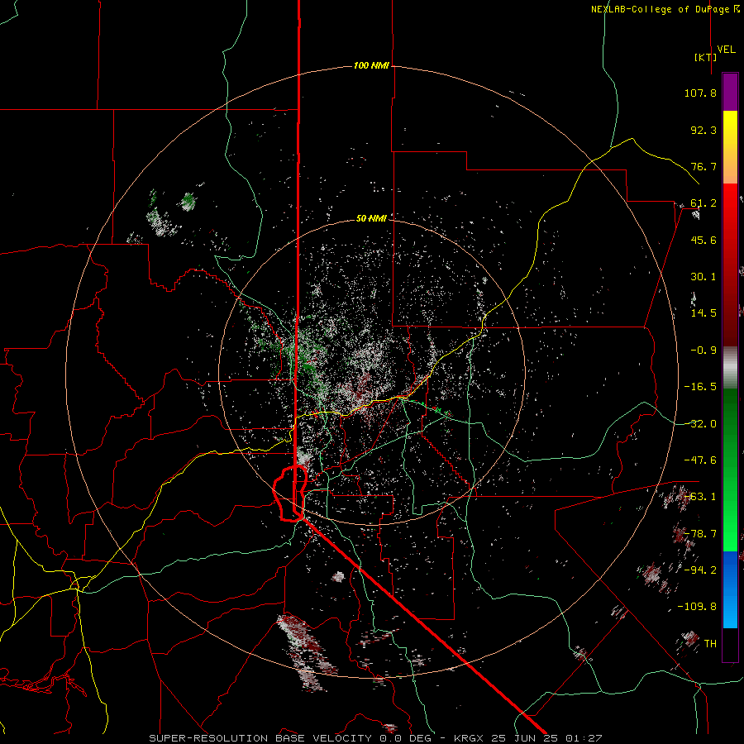
Task: Click the 14.5 value on velocity scale
Action: point(703,313)
